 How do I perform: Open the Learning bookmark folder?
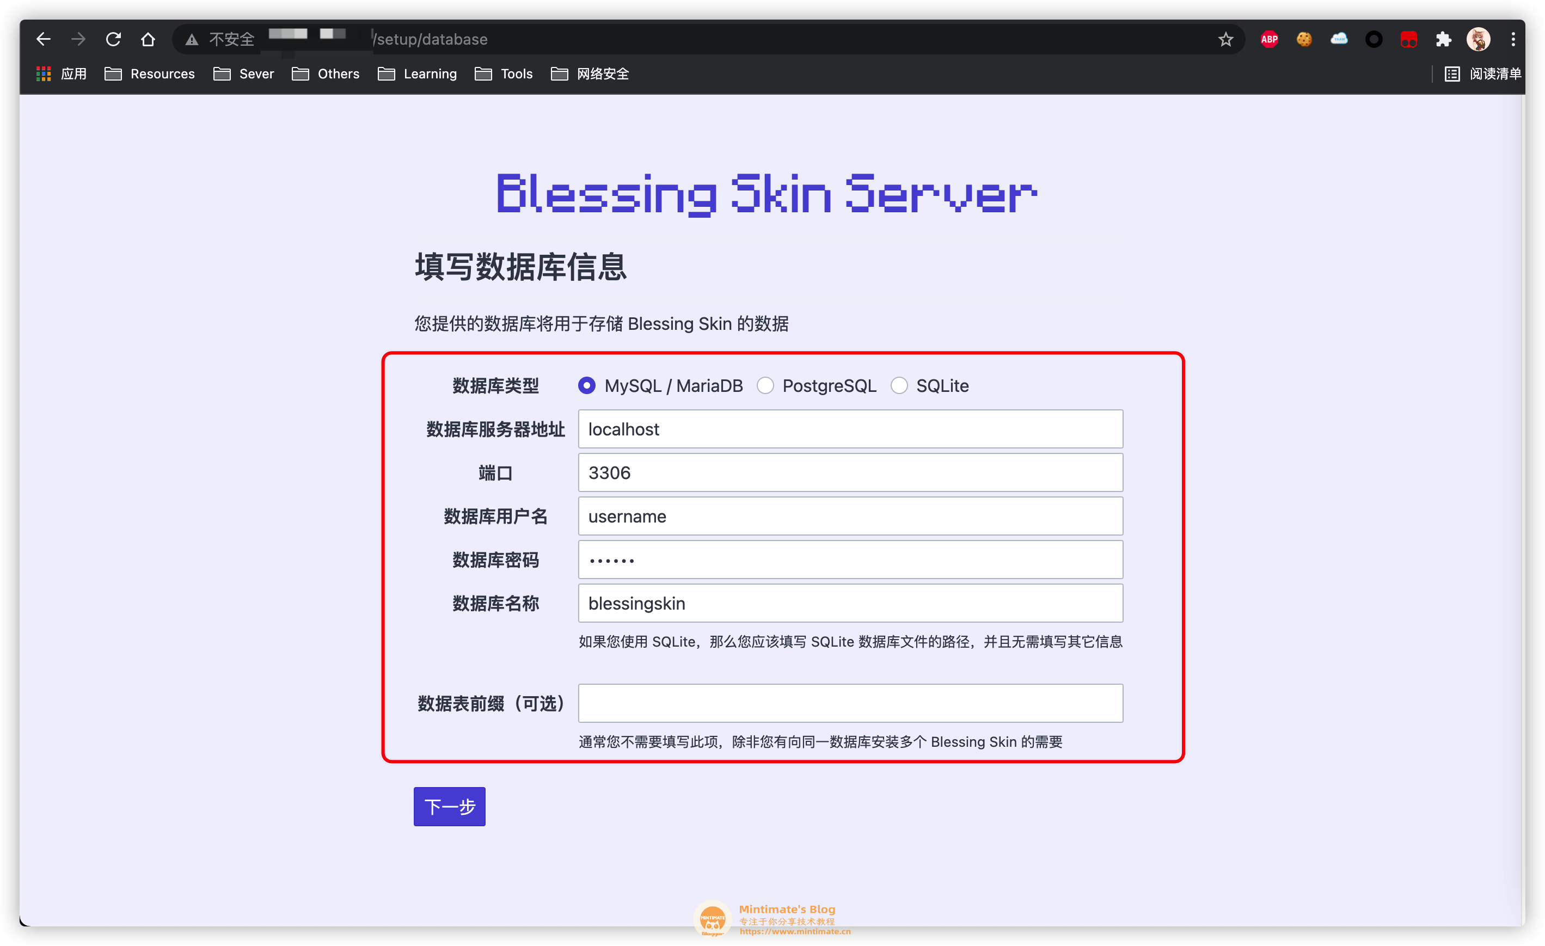(x=417, y=74)
